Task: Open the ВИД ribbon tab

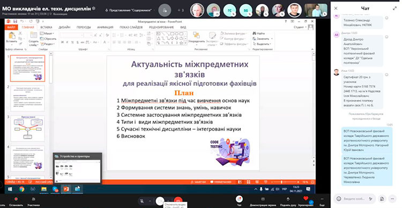Action: click(183, 27)
